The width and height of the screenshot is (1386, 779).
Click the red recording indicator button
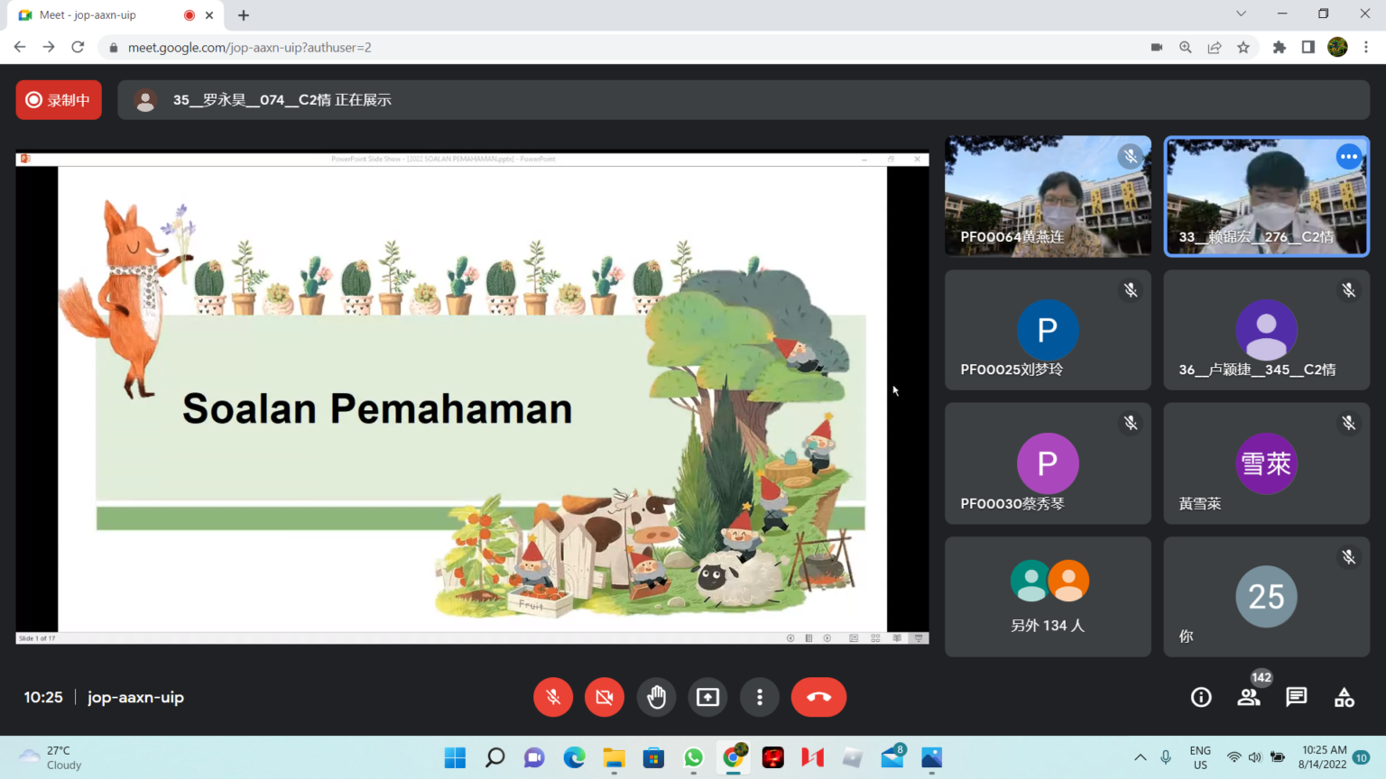click(x=59, y=100)
